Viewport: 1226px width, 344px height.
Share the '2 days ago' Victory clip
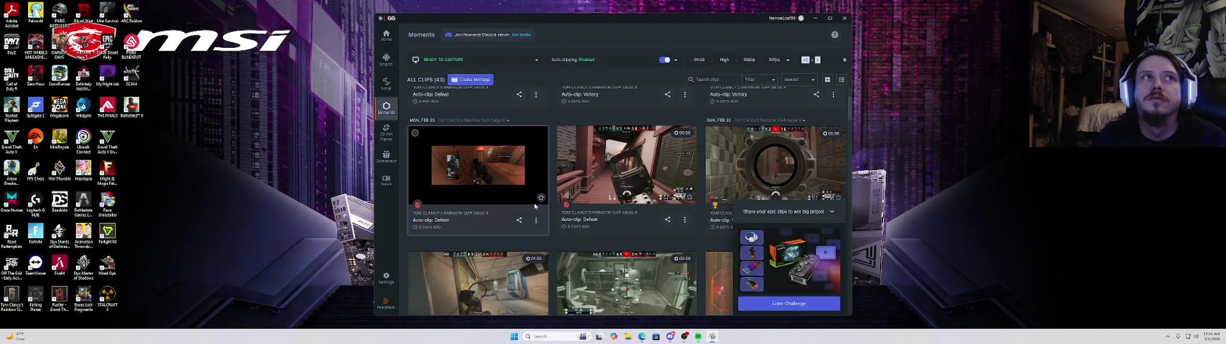click(x=668, y=94)
